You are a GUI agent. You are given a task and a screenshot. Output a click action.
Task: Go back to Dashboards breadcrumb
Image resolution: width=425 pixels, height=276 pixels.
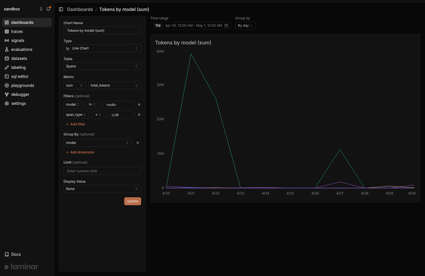click(80, 9)
